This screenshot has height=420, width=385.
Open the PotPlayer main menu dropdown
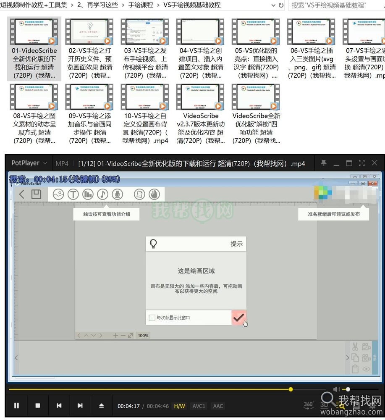tap(29, 163)
